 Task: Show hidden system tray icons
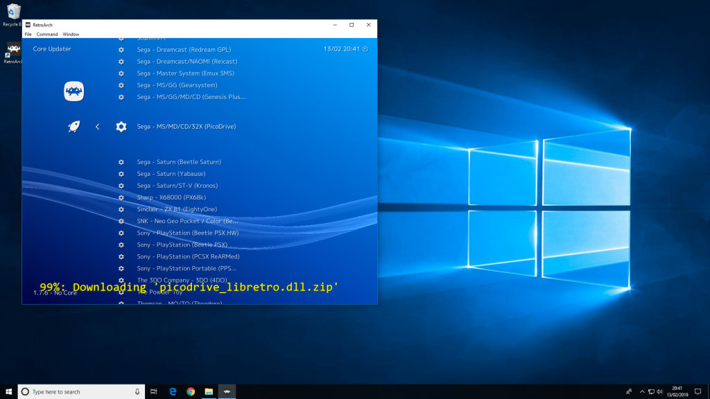pyautogui.click(x=642, y=392)
